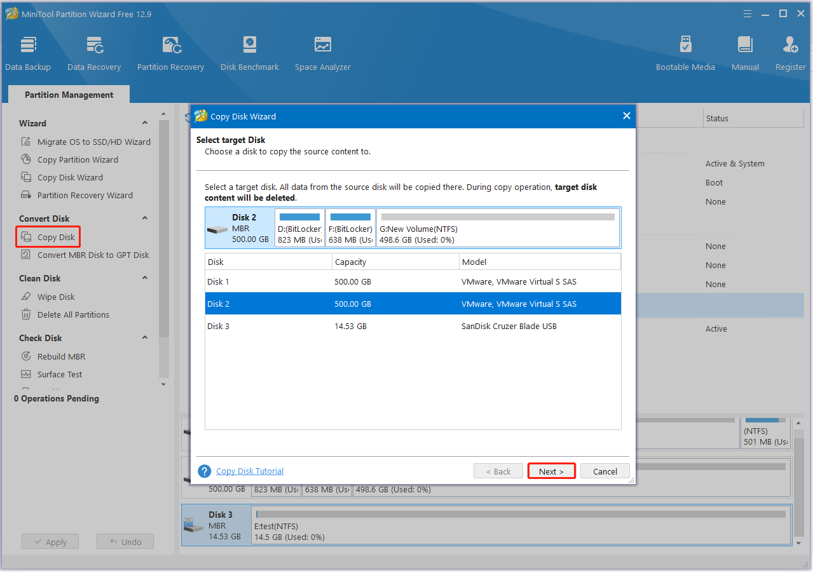Open the Copy Disk Tutorial link
The image size is (813, 573).
250,471
